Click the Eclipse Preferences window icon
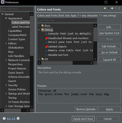 coord(3,2)
